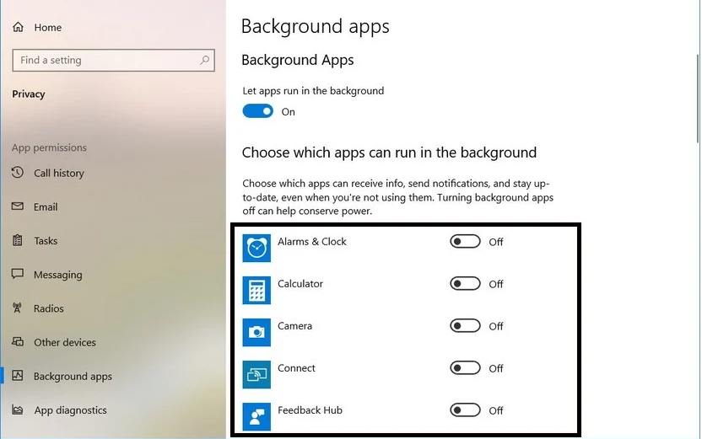Click the Alarms & Clock app icon

click(x=256, y=248)
